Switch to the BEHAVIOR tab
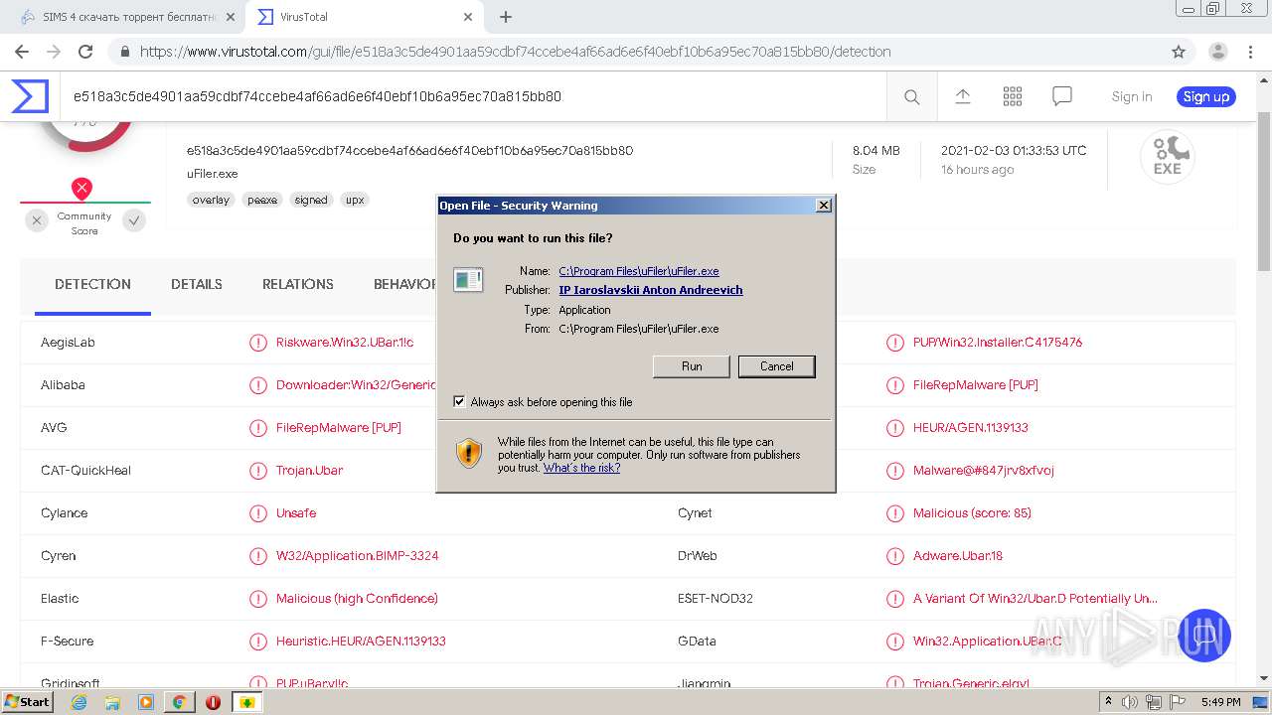This screenshot has width=1272, height=715. (x=405, y=284)
